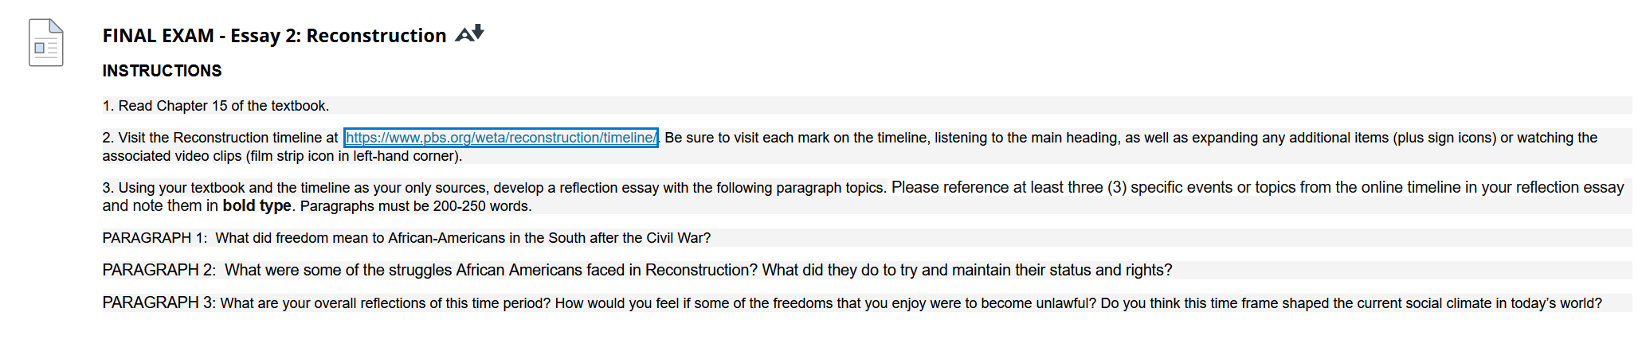
Task: Click the PARAGRAPH 3 label
Action: coord(159,302)
